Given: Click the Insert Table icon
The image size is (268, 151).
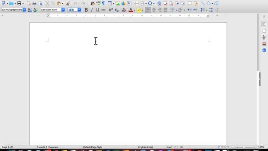Looking at the screenshot, I should pyautogui.click(x=110, y=3).
